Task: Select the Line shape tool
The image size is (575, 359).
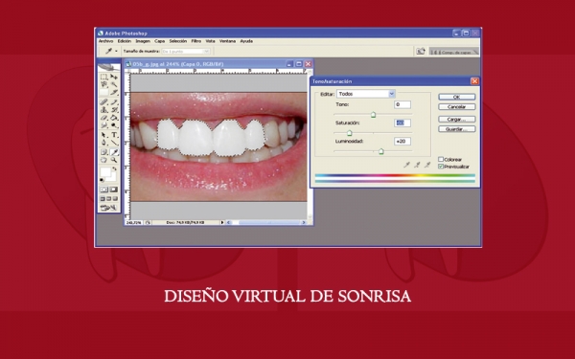Action: [114, 143]
